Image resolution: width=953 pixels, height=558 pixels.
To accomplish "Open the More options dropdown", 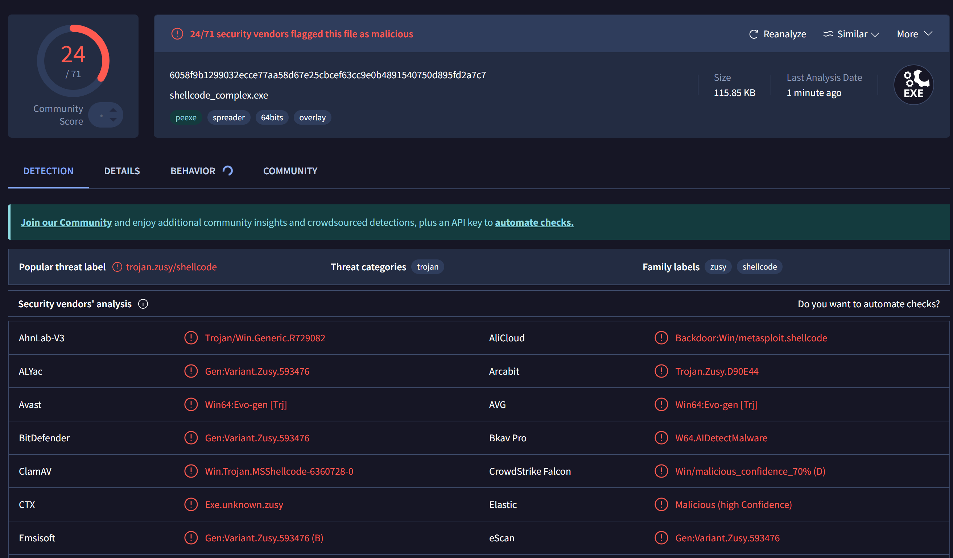I will (x=914, y=34).
